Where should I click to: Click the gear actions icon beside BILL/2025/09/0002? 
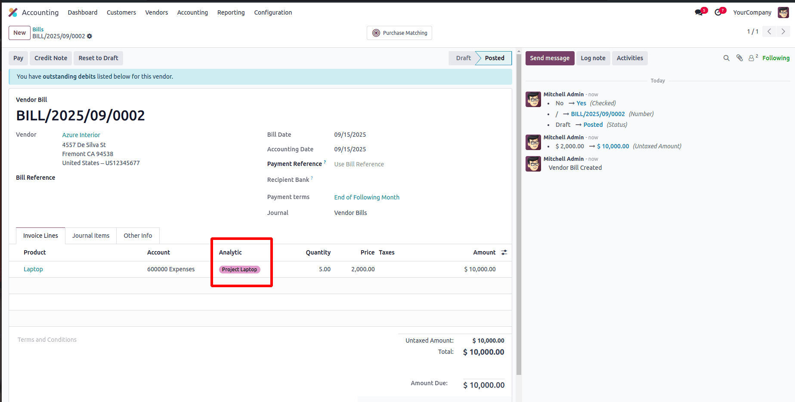click(90, 36)
